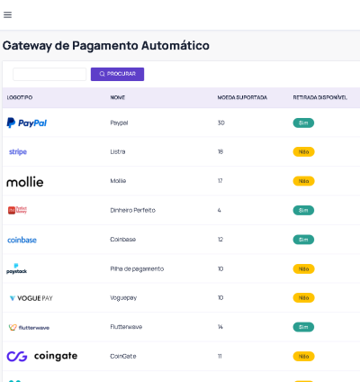Click the VoguePay logo
The width and height of the screenshot is (360, 382).
tap(31, 298)
